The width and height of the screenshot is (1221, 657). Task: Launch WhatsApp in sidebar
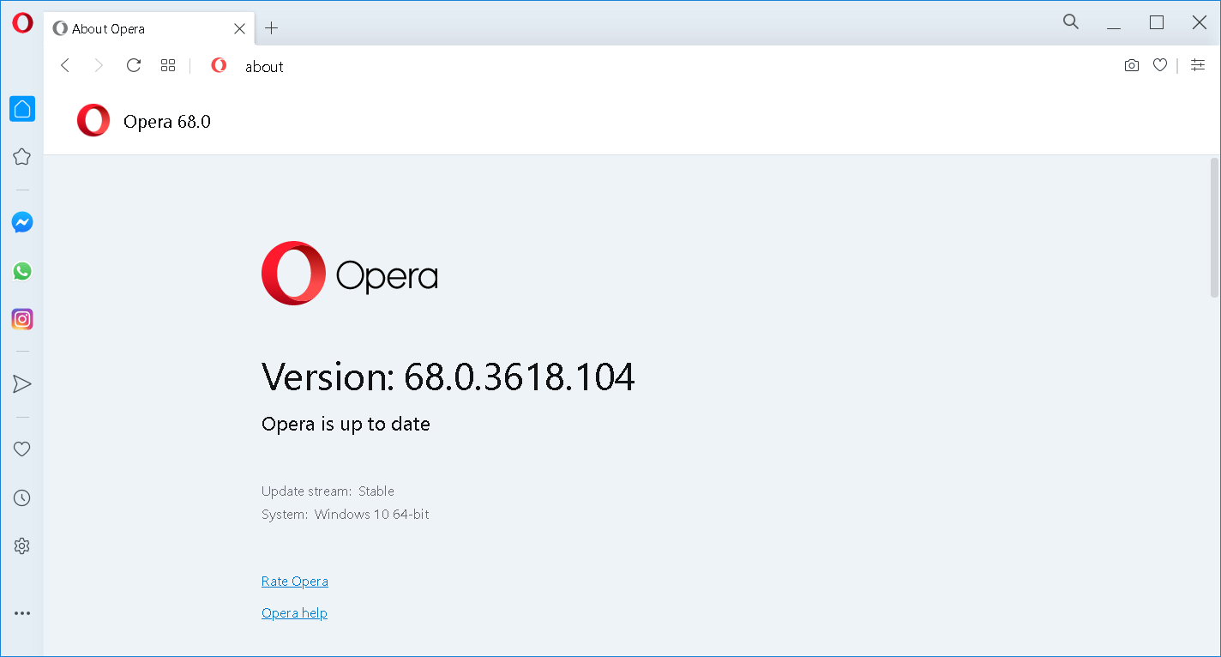[x=22, y=271]
